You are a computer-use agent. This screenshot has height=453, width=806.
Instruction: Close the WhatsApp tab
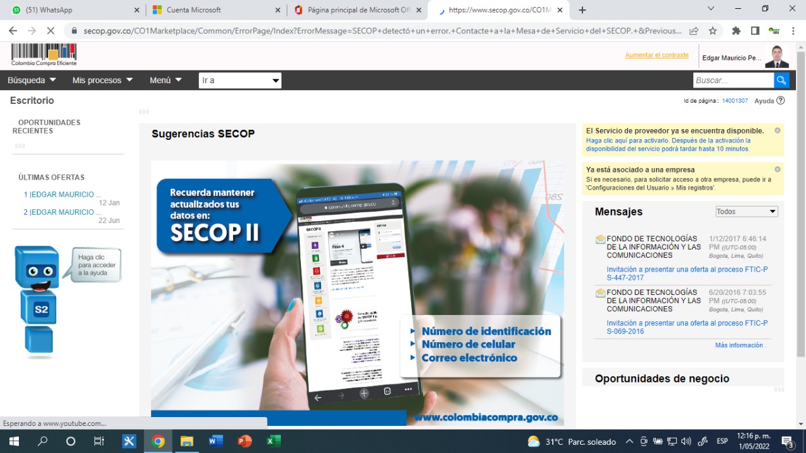pyautogui.click(x=137, y=10)
